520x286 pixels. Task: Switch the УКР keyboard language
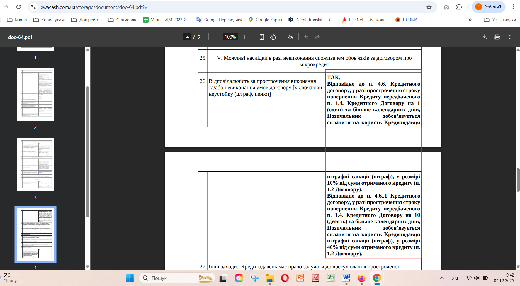tap(456, 278)
